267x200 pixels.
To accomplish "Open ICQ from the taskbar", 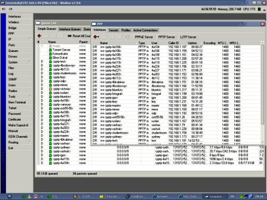I will pos(52,196).
